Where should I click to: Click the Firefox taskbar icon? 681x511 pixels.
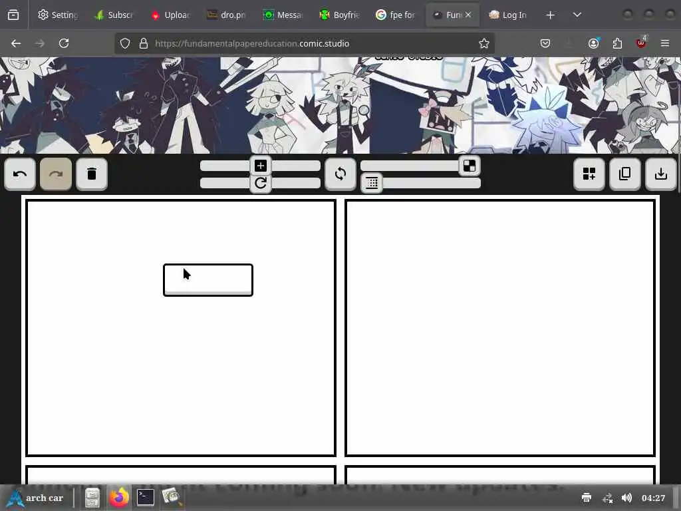click(x=119, y=498)
